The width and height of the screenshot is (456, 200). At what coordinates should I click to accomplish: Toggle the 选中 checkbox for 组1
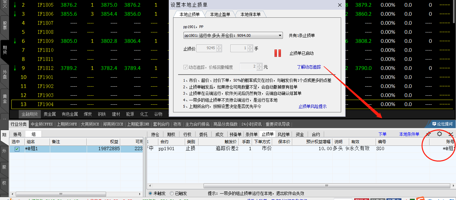tap(17, 149)
